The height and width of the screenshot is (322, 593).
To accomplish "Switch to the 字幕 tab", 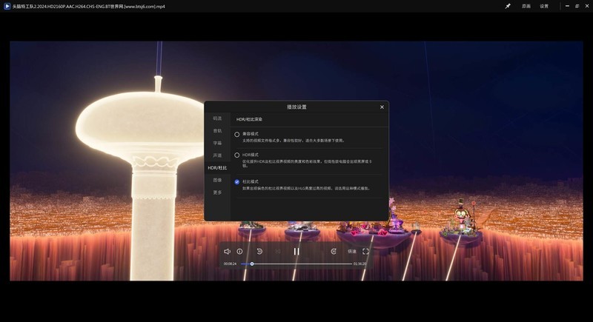I will [217, 143].
